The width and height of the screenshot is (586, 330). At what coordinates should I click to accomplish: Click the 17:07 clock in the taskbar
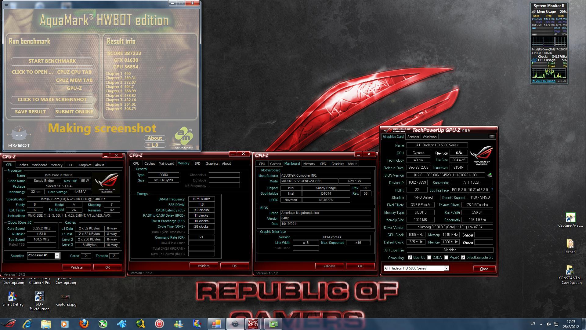pos(571,322)
